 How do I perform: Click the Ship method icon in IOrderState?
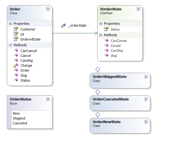106,56
